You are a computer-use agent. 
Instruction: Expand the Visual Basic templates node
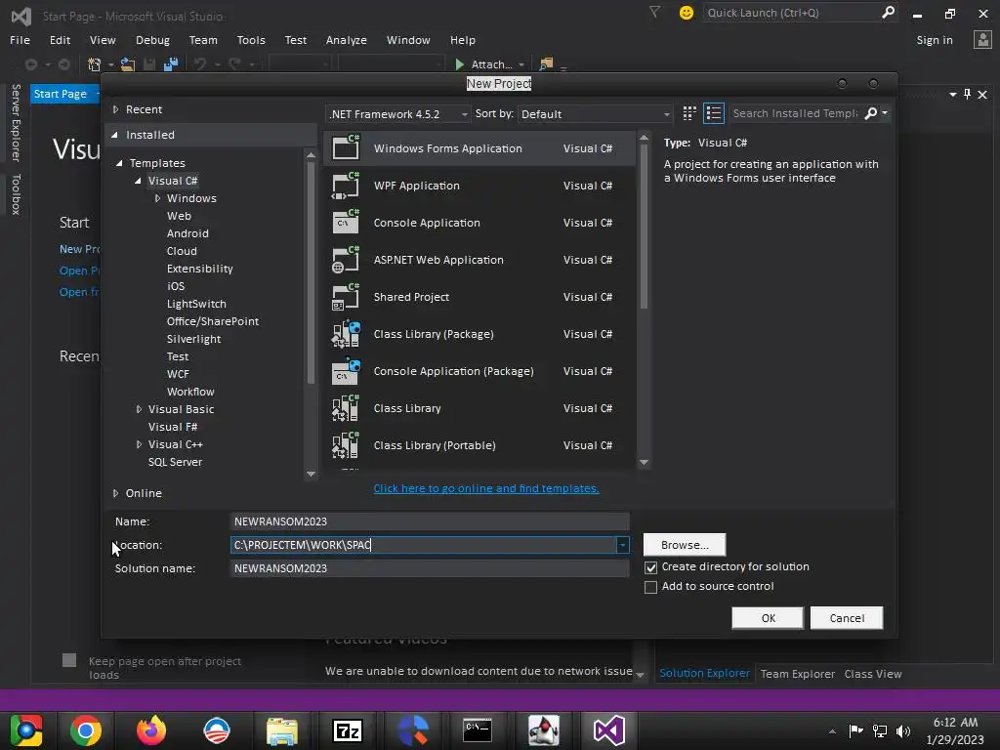click(139, 409)
